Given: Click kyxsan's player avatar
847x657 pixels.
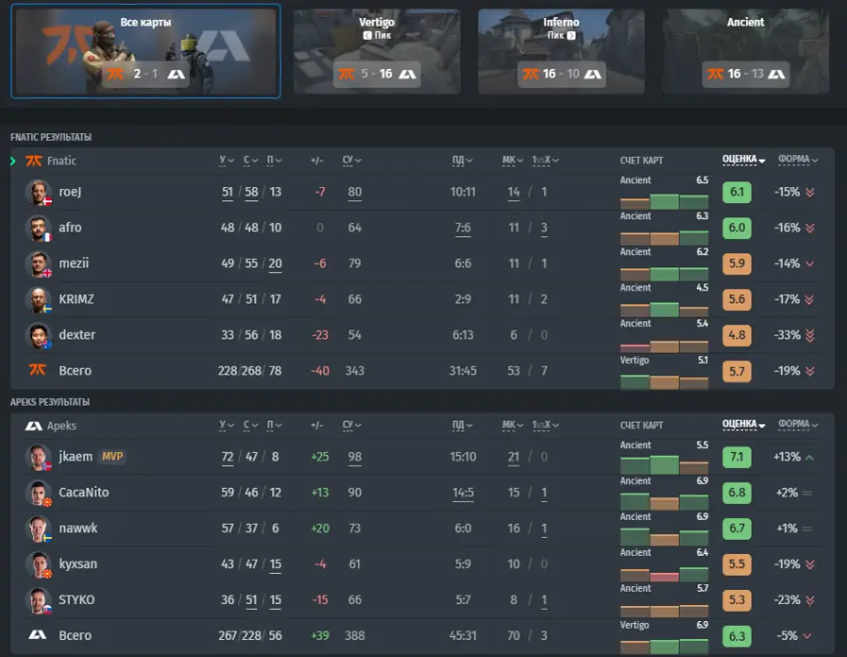Looking at the screenshot, I should click(39, 564).
